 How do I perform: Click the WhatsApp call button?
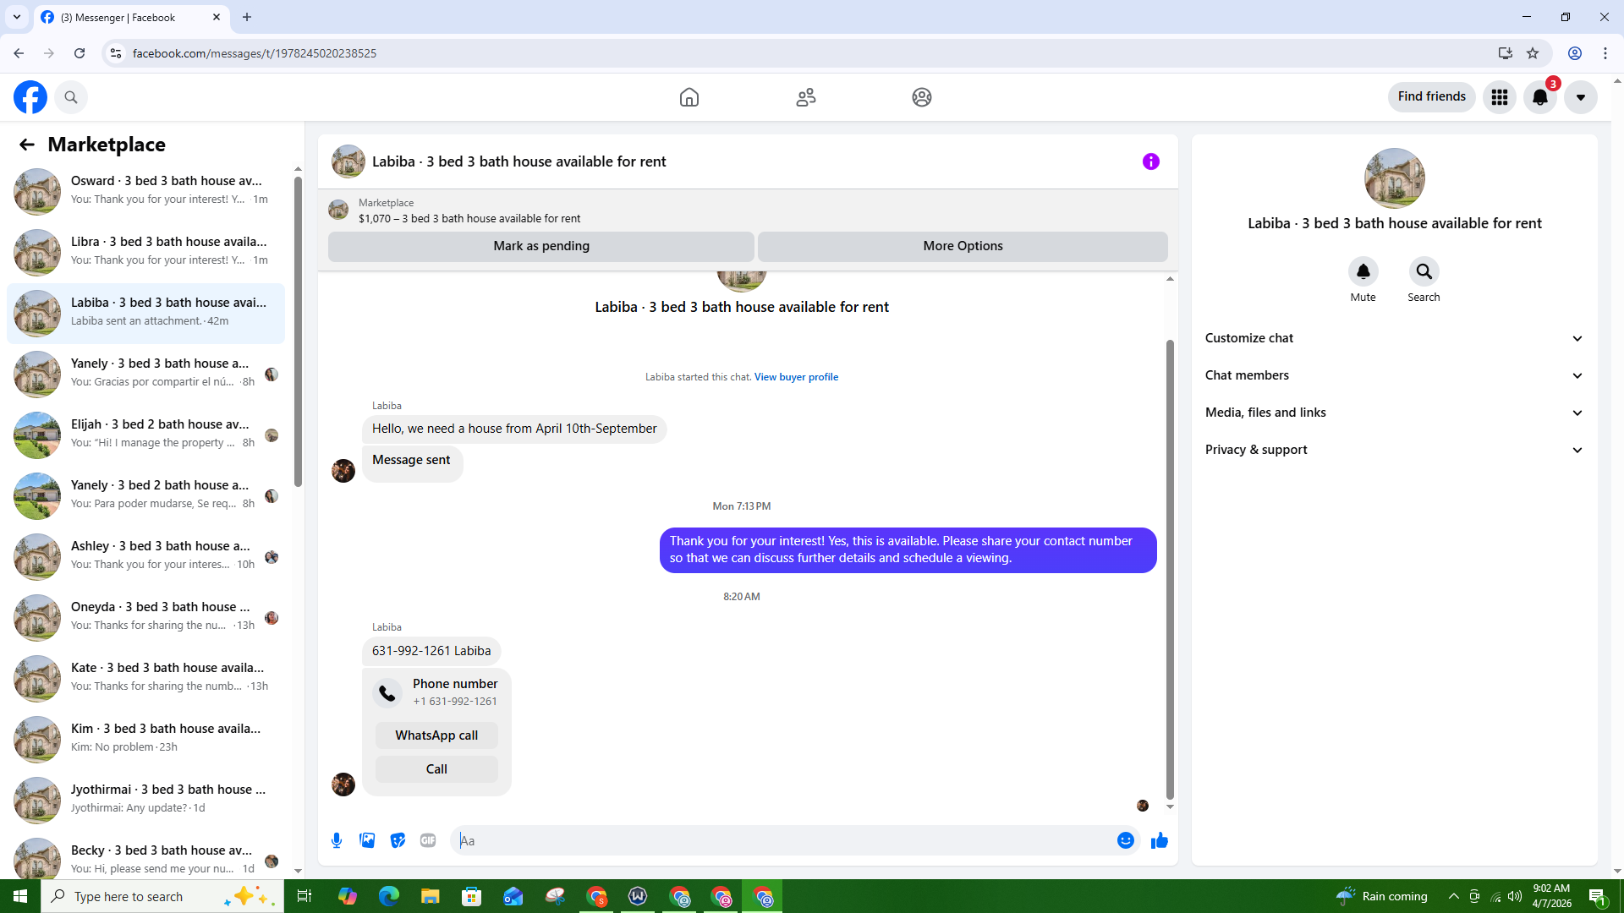click(x=436, y=735)
